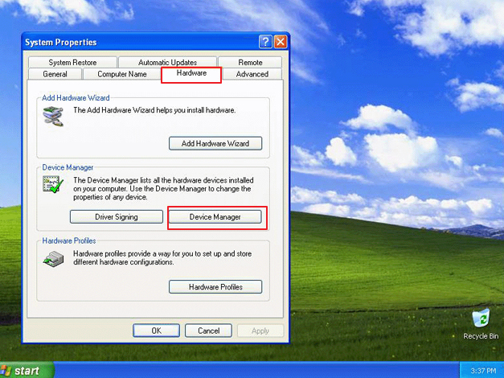Click the Hardware Profiles button
This screenshot has height=378, width=504.
215,286
